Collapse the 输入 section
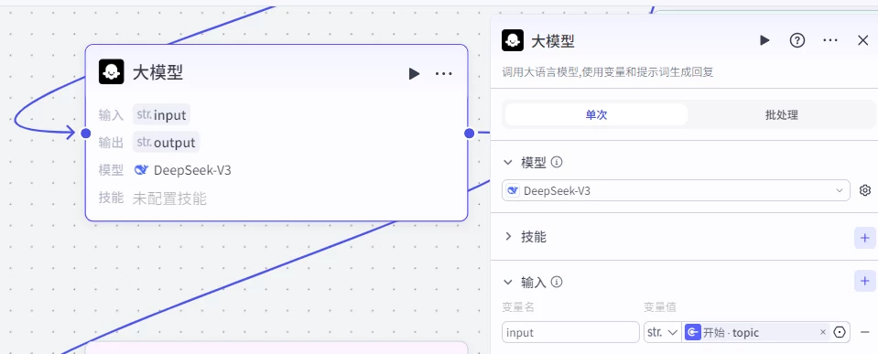The image size is (878, 354). click(508, 282)
